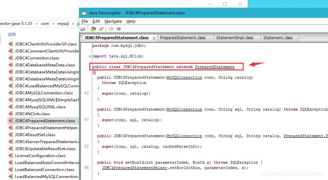Click the icon of JDBC4LoadBalancedMySQLConn file

coord(11,86)
